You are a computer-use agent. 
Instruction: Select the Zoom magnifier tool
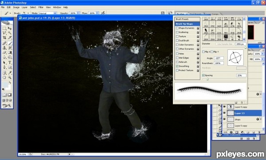pos(10,77)
